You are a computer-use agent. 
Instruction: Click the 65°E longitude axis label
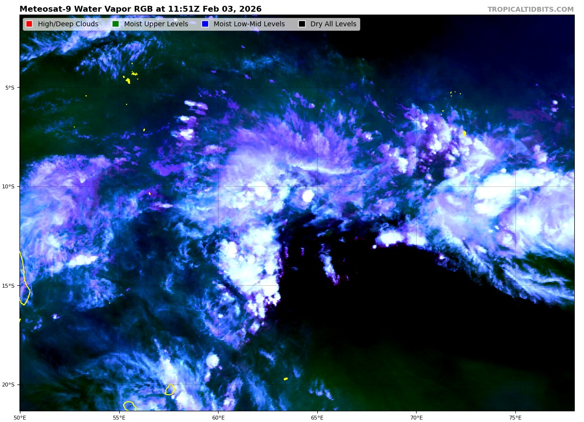tap(317, 418)
